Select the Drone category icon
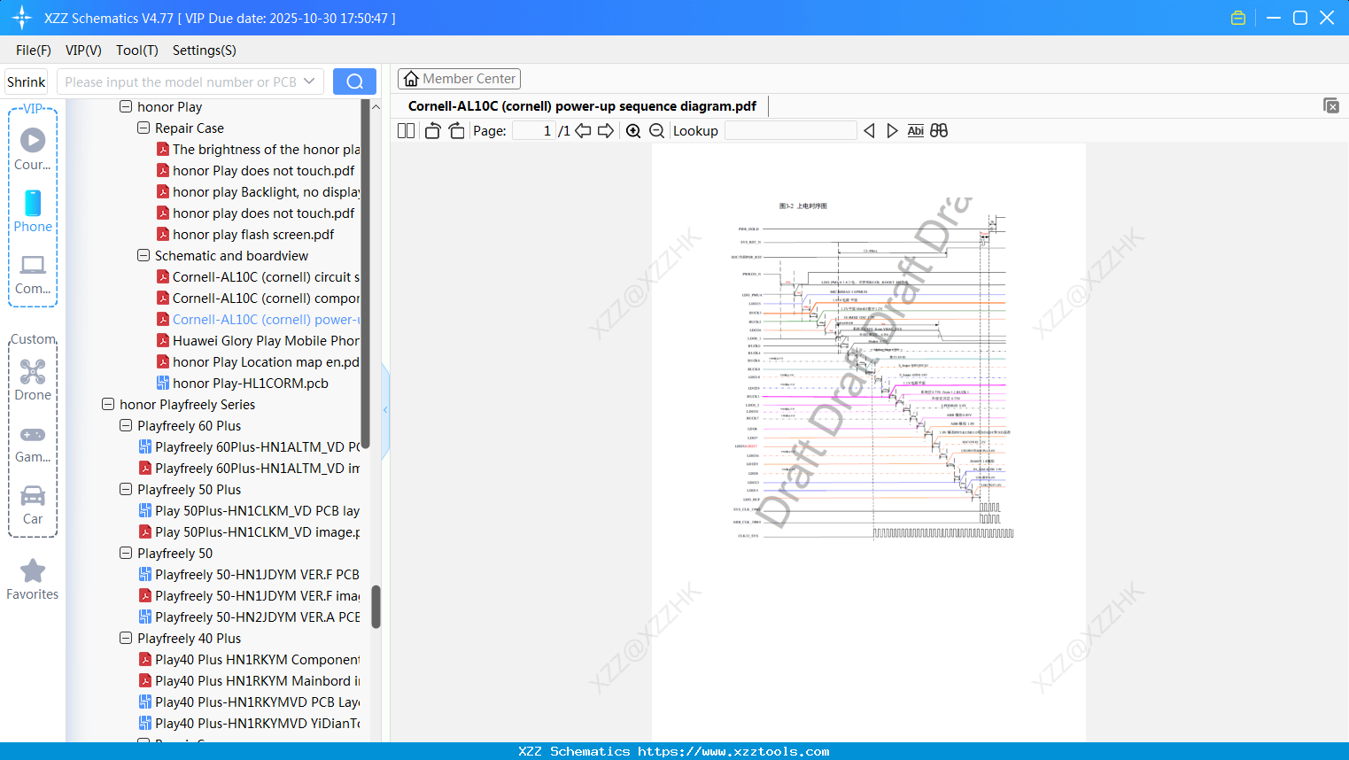 pyautogui.click(x=33, y=380)
